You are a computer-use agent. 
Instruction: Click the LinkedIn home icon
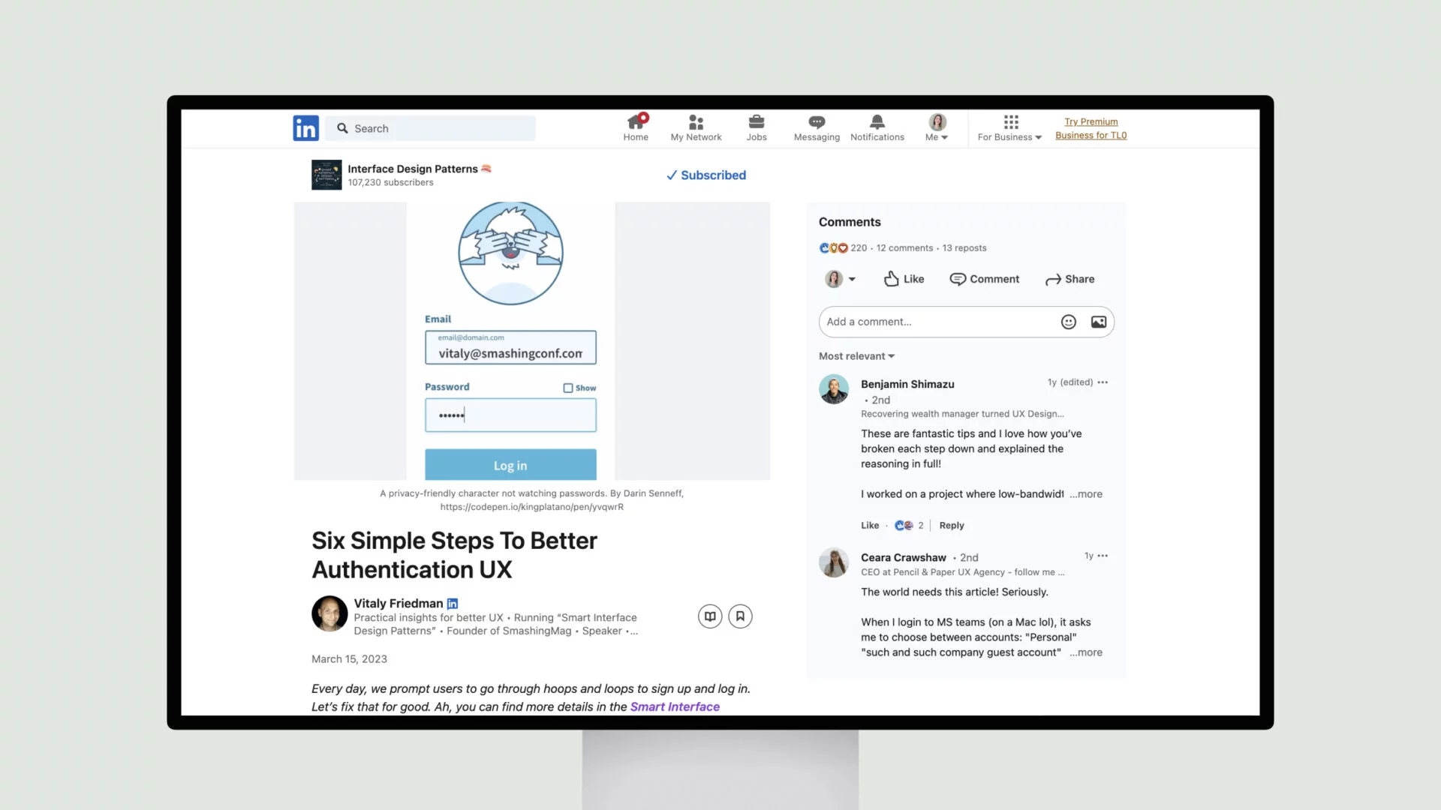click(x=634, y=127)
